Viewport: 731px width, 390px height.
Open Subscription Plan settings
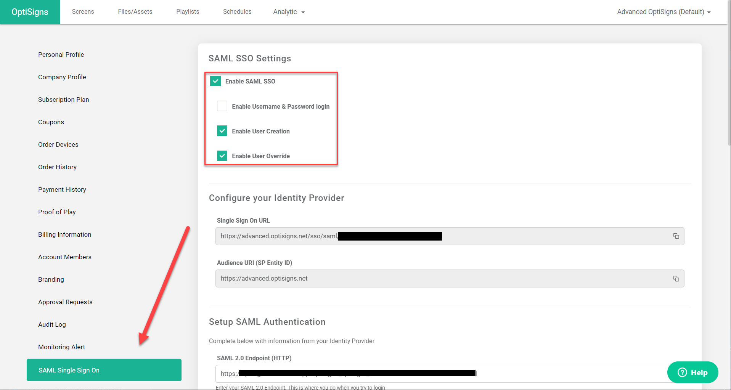[64, 100]
